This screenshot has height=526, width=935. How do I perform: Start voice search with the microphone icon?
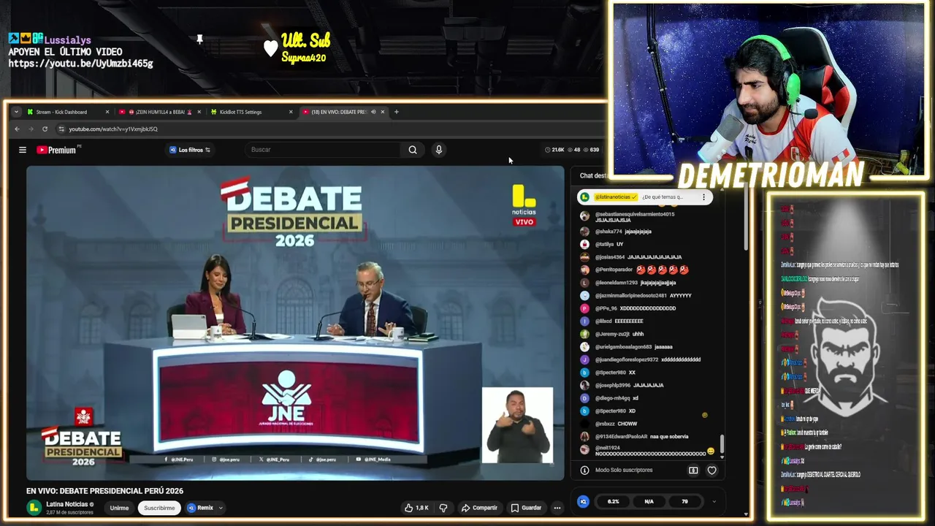click(x=439, y=150)
